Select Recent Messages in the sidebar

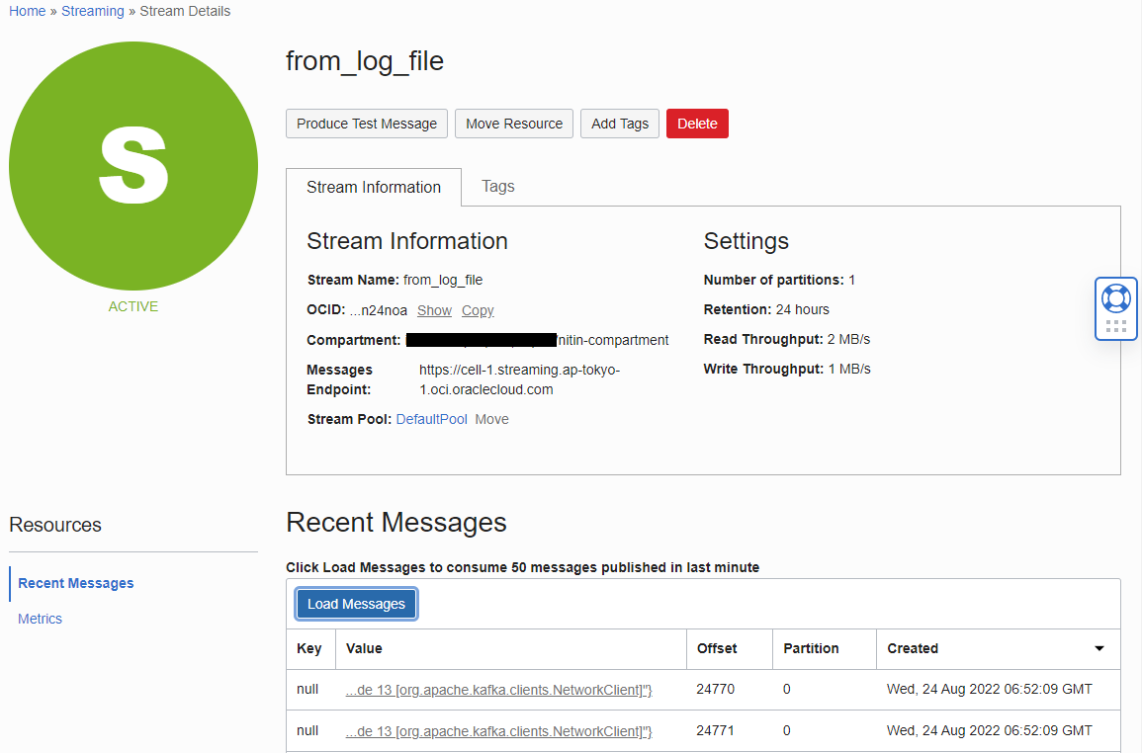pyautogui.click(x=75, y=583)
